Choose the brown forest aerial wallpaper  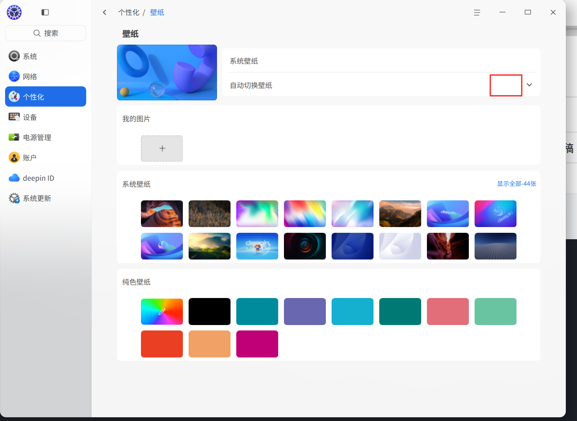(x=210, y=214)
